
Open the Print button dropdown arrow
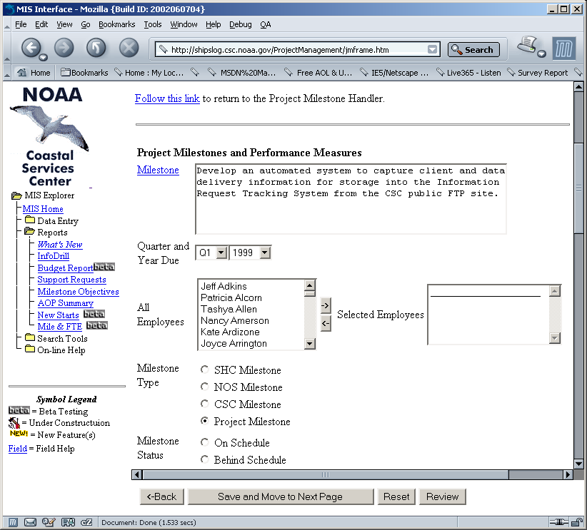tap(541, 54)
